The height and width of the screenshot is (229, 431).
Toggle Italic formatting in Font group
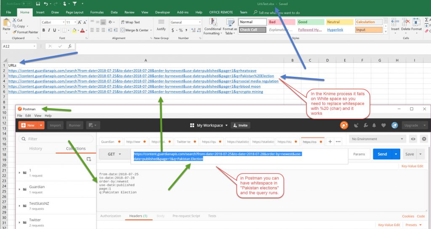click(49, 30)
